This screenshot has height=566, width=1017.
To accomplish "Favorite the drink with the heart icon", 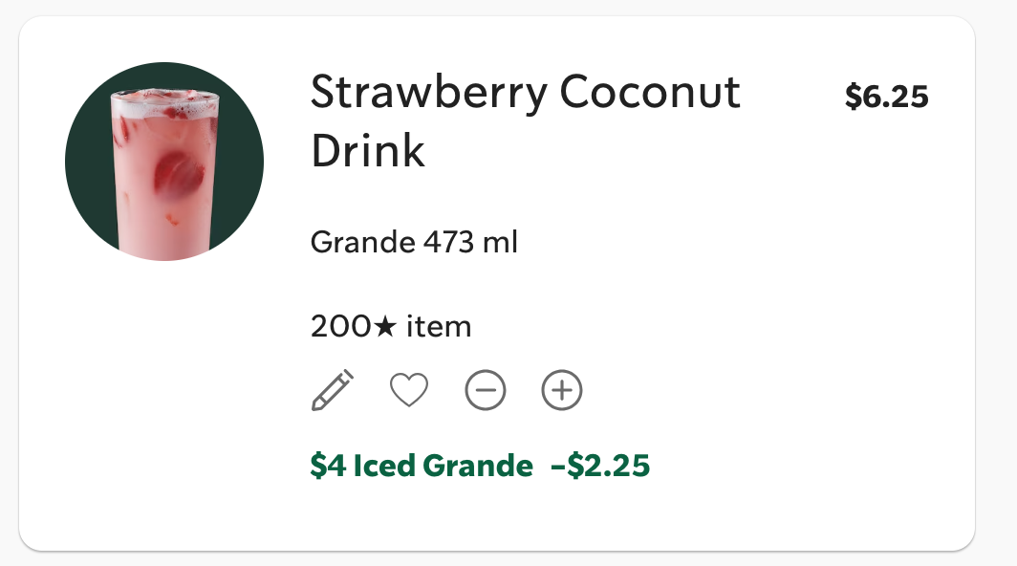I will click(409, 390).
